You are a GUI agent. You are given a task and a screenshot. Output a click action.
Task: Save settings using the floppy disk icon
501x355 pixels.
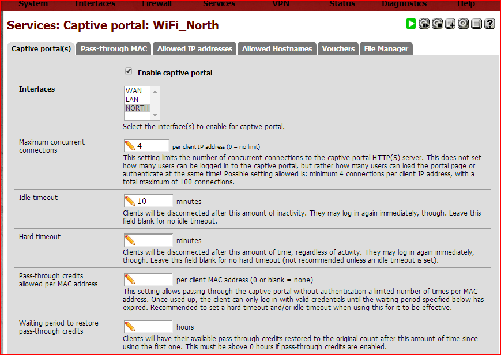477,24
